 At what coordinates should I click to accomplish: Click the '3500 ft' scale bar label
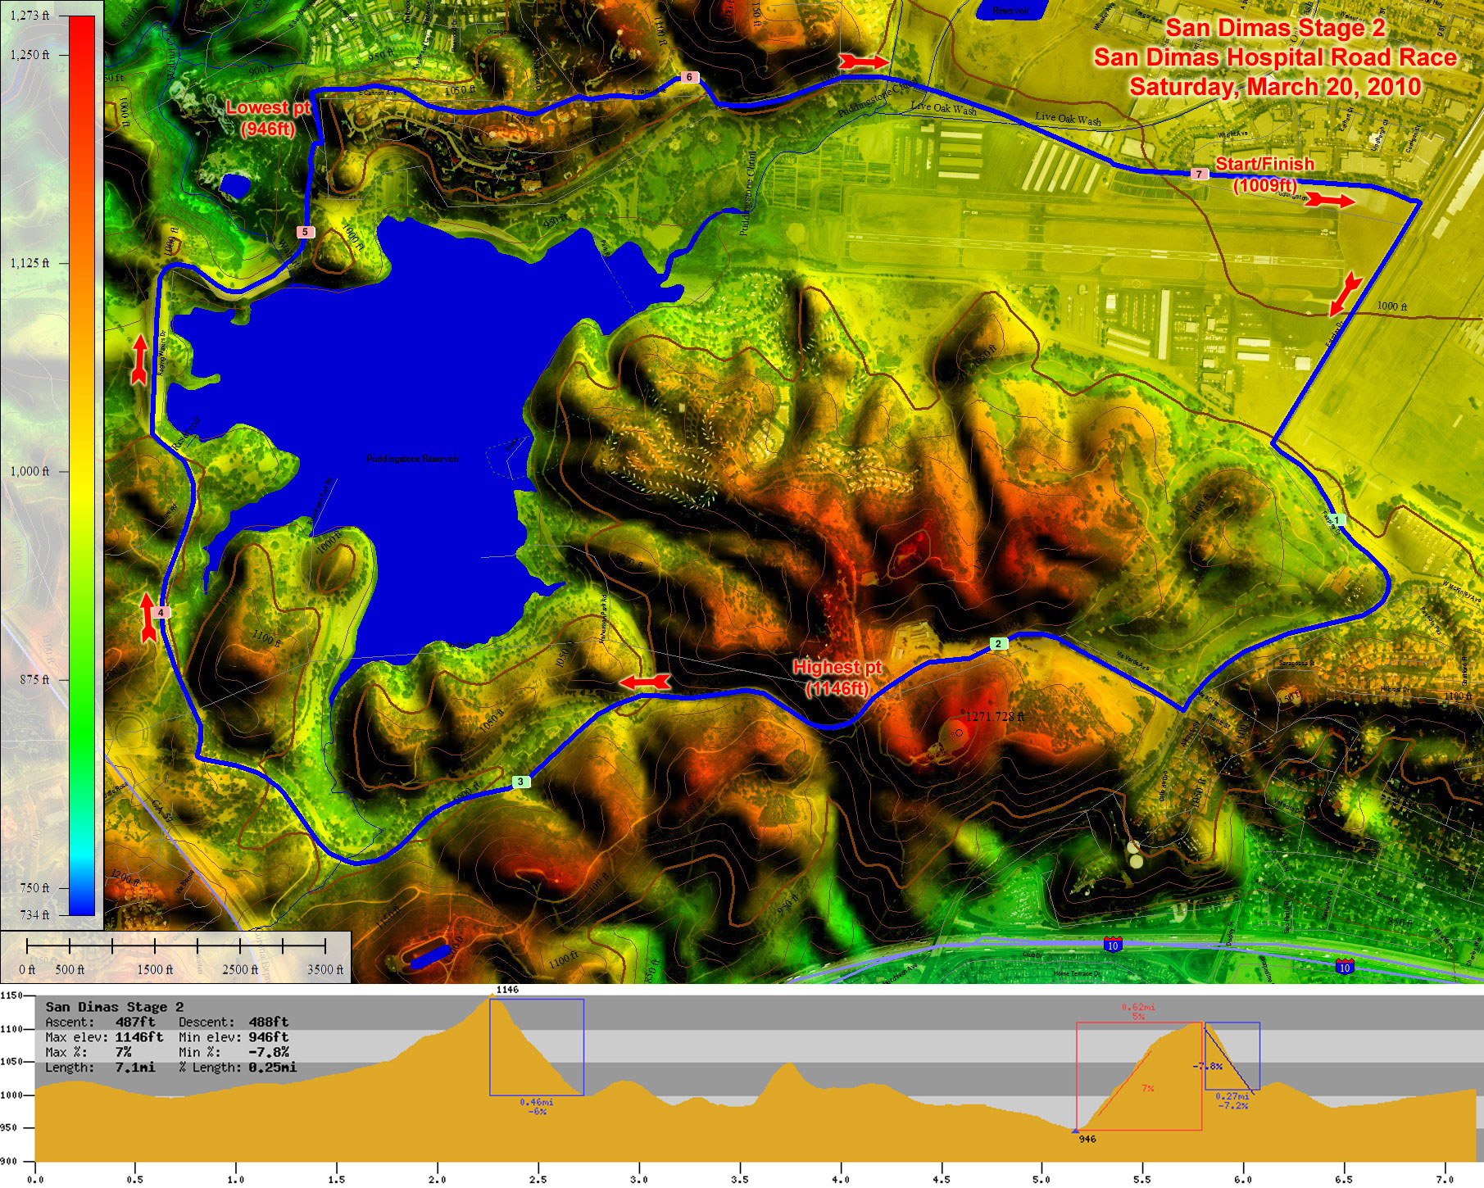click(325, 969)
